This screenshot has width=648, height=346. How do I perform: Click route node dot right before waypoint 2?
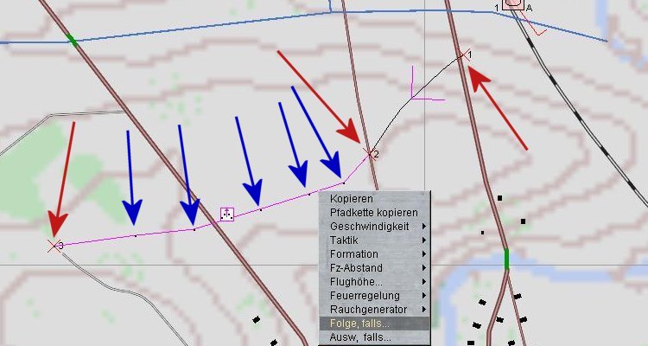[344, 183]
